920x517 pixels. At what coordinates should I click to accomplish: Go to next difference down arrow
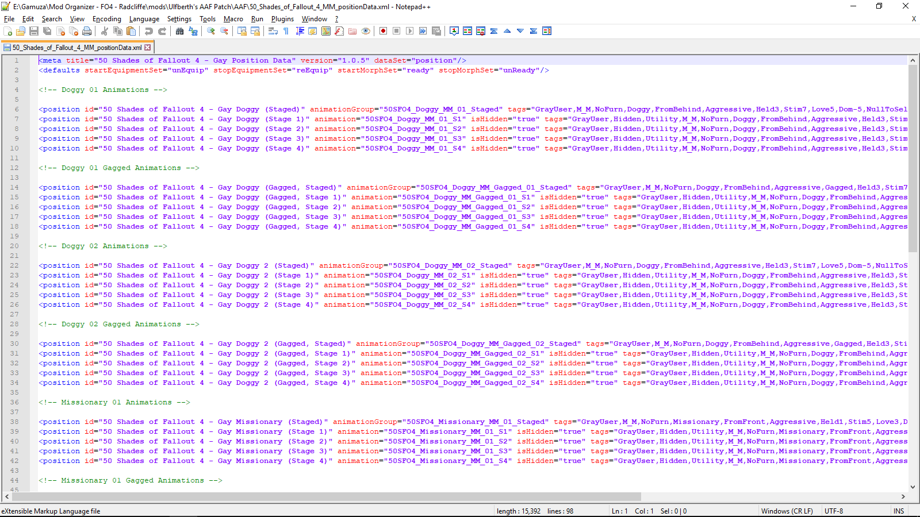(x=520, y=31)
